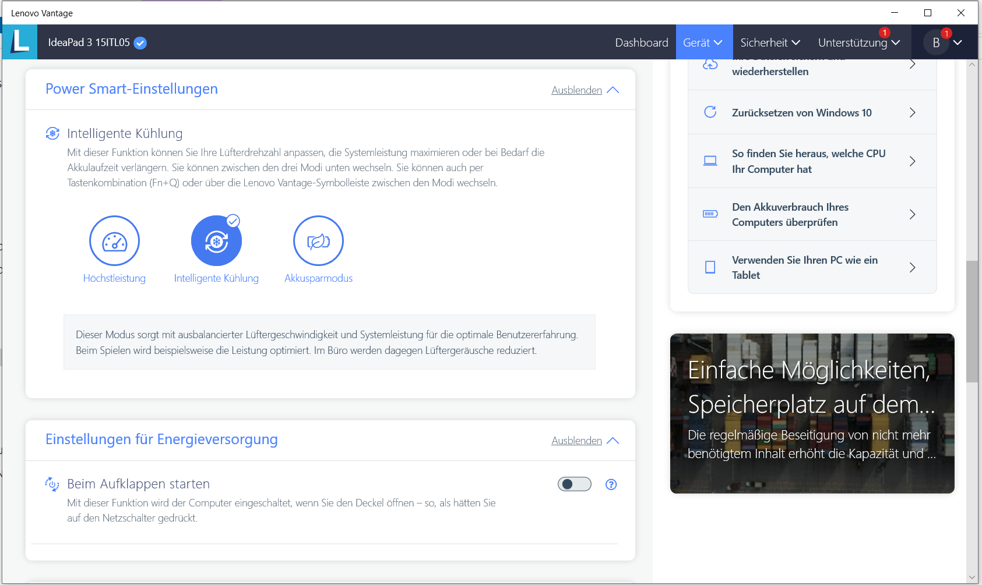Click the mode description text box

tap(329, 342)
